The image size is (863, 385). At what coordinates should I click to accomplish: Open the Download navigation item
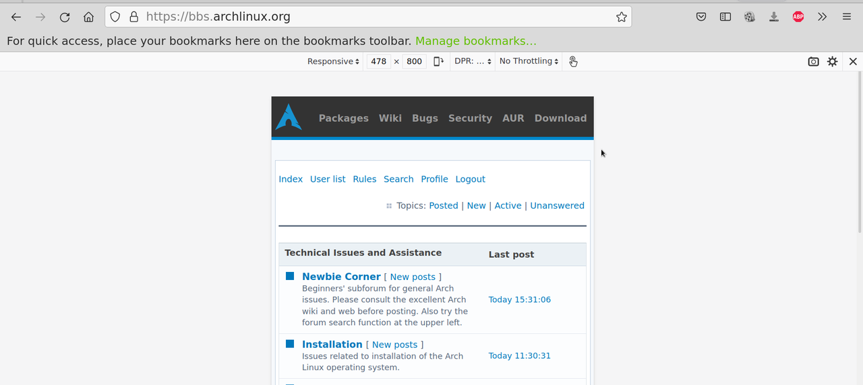click(x=561, y=118)
